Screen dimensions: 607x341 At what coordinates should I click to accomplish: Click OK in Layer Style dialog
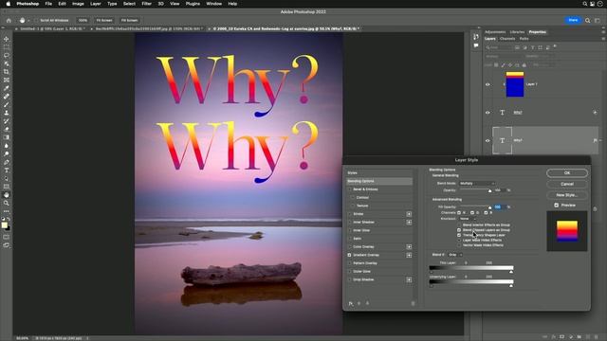click(x=567, y=172)
